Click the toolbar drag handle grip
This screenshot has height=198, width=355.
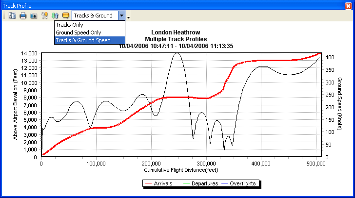tap(4, 16)
